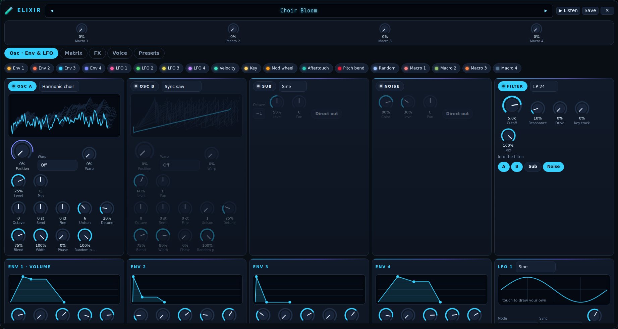This screenshot has width=618, height=329.
Task: Select the Key modulation source chip
Action: (251, 68)
